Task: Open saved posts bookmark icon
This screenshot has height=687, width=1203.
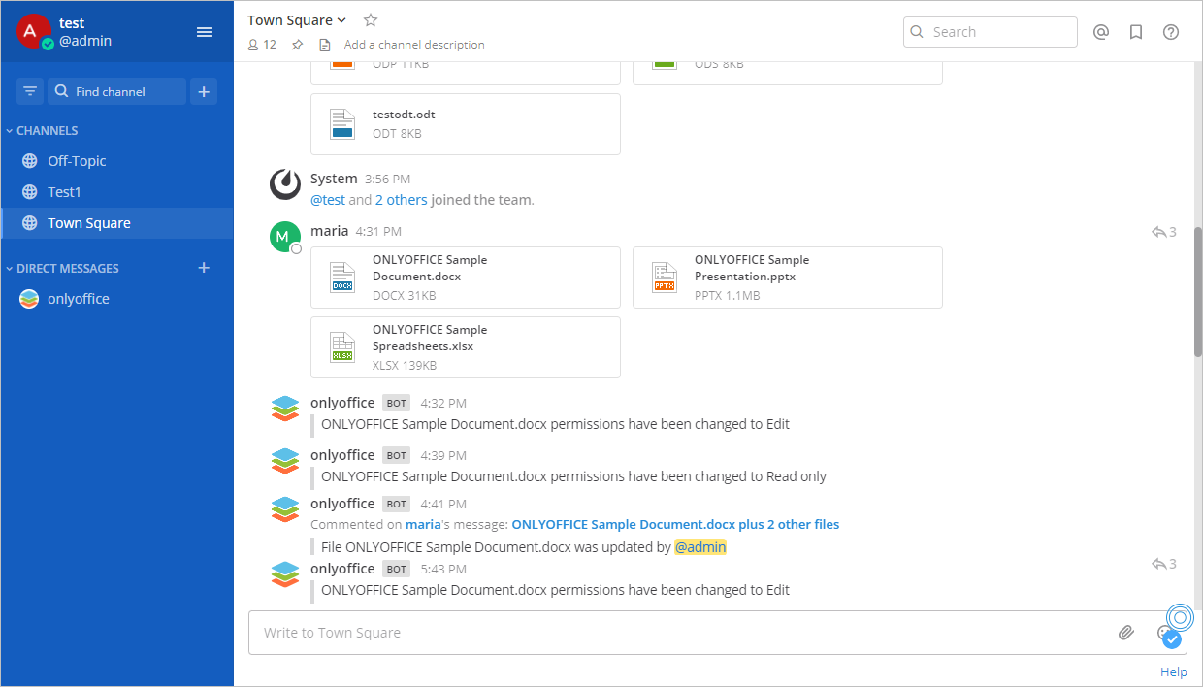Action: (x=1136, y=32)
